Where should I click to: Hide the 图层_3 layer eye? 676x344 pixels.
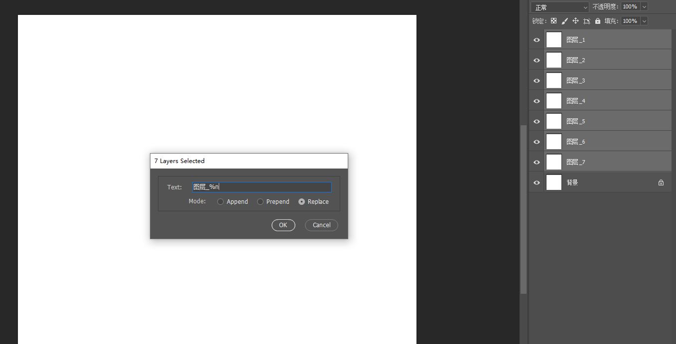pyautogui.click(x=537, y=81)
